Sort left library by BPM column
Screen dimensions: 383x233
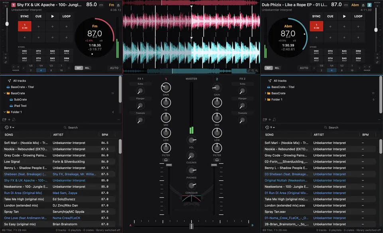(105, 135)
